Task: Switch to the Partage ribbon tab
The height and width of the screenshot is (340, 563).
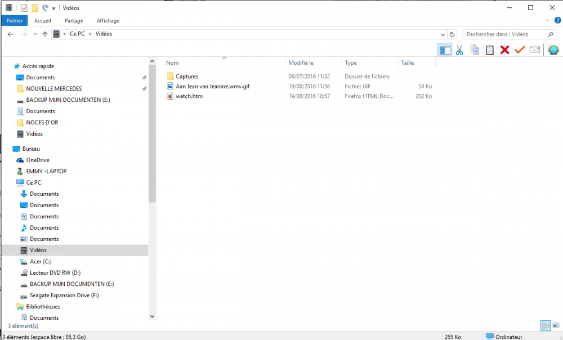Action: coord(74,20)
